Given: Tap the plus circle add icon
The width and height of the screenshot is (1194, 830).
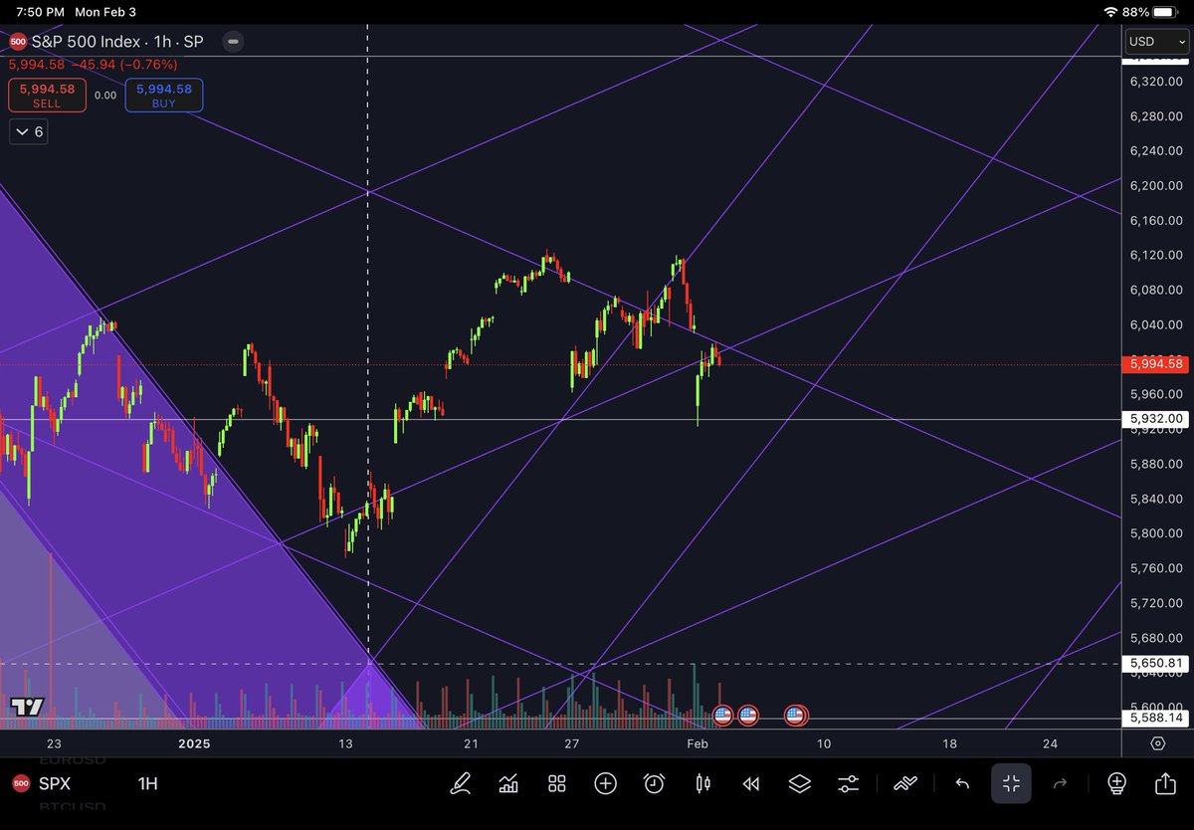Looking at the screenshot, I should [x=605, y=783].
